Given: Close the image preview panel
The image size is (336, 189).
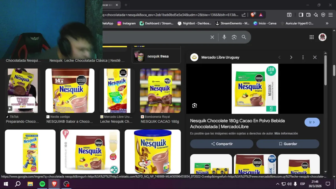Looking at the screenshot, I should tap(315, 57).
